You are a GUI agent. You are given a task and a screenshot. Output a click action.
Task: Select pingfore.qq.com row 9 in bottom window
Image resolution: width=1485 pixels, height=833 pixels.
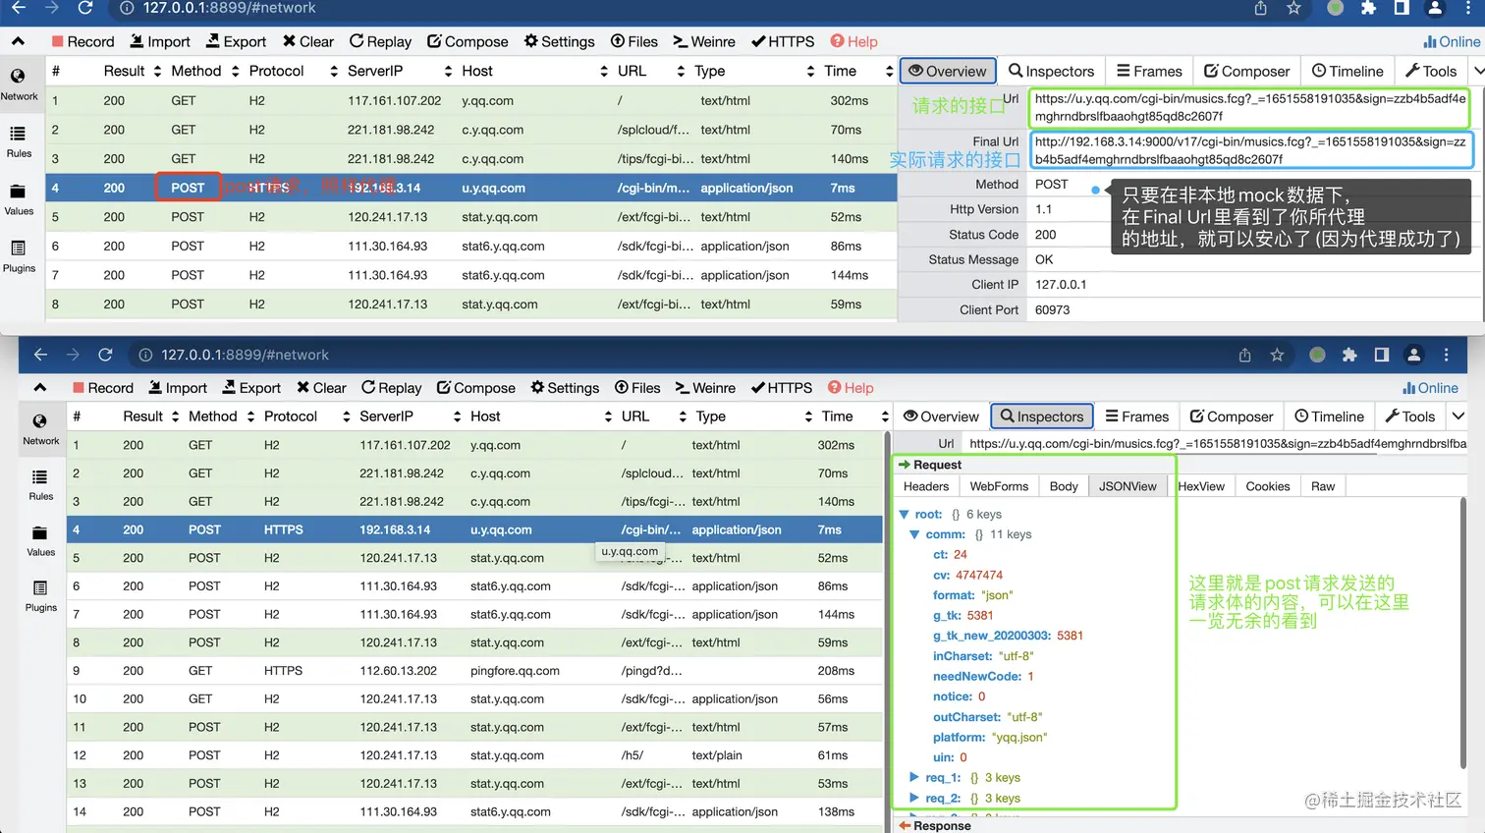point(474,671)
